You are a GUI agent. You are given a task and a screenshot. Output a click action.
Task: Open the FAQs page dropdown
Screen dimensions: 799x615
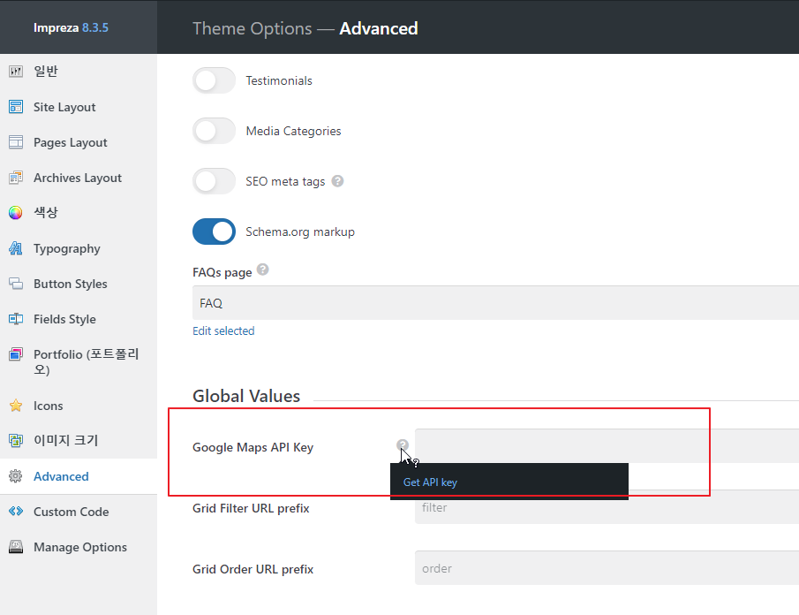(x=495, y=303)
